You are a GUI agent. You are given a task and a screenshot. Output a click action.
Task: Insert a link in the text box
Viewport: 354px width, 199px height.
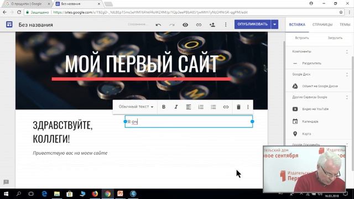226,107
